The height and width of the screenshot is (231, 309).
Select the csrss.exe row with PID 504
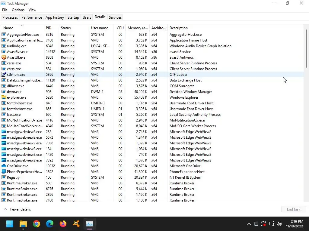(152, 63)
